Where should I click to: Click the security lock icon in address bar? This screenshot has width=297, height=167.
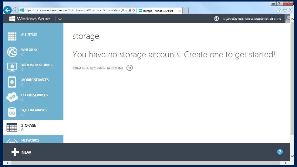pos(130,10)
